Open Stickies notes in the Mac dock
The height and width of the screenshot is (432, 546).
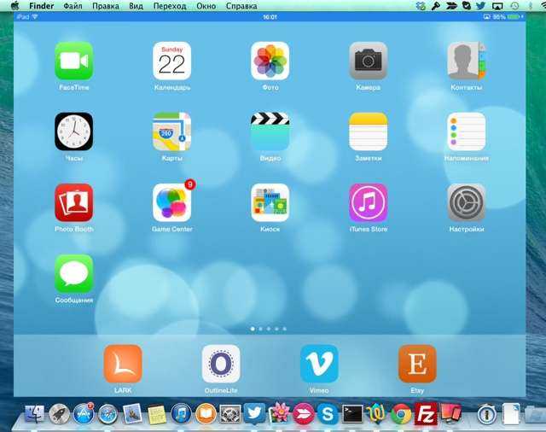click(157, 415)
